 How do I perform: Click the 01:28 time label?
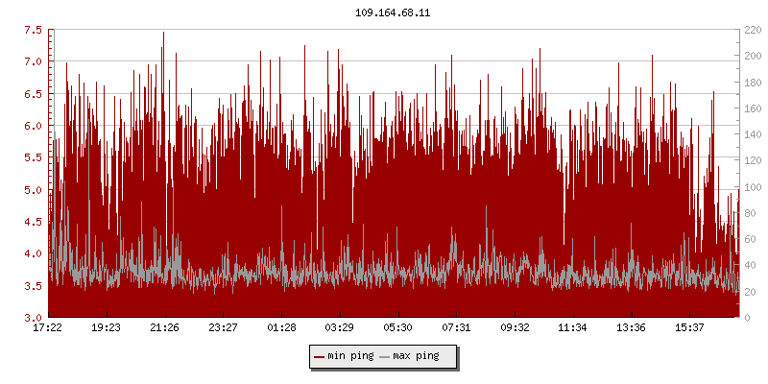(x=281, y=327)
